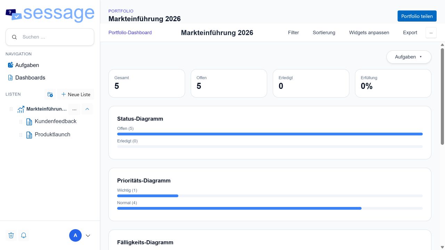Click the Erledigt 0 stat card
Screen dimensions: 445x250
tap(311, 83)
